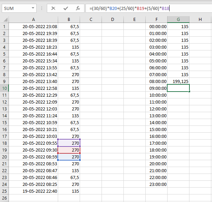
Task: Click the 23:00:00 time cell
Action: (x=156, y=184)
